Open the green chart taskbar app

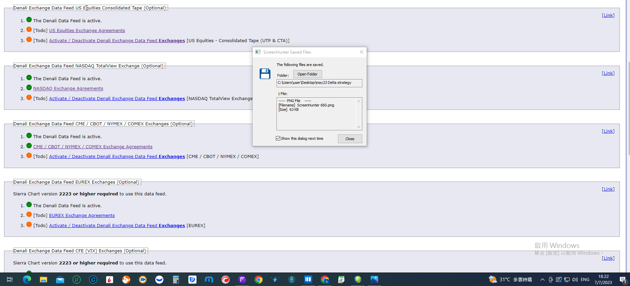pos(341,279)
